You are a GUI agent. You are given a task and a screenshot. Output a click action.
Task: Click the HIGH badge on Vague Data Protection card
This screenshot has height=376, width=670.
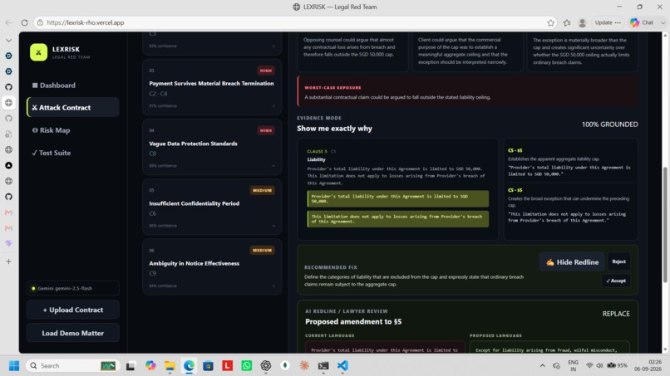[266, 130]
